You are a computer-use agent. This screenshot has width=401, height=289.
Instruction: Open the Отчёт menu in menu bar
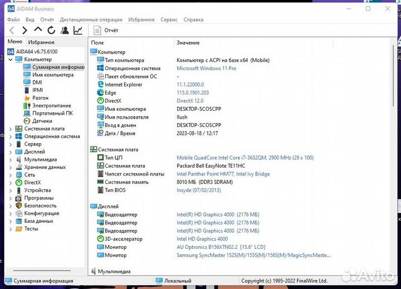[47, 19]
